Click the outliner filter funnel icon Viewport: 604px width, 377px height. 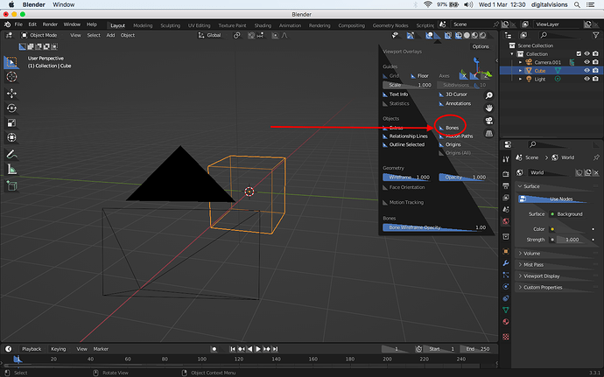[595, 35]
